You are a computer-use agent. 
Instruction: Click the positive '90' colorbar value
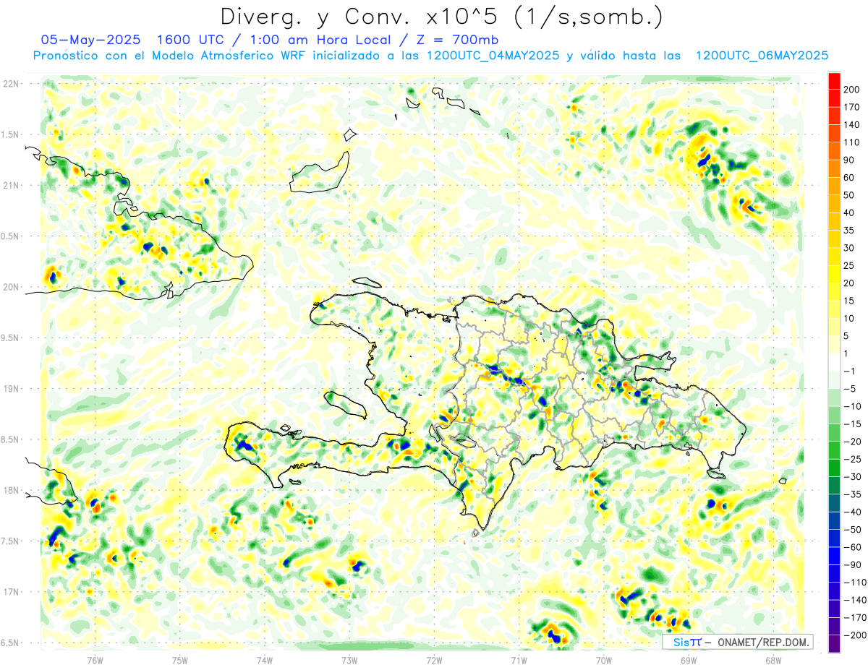849,160
